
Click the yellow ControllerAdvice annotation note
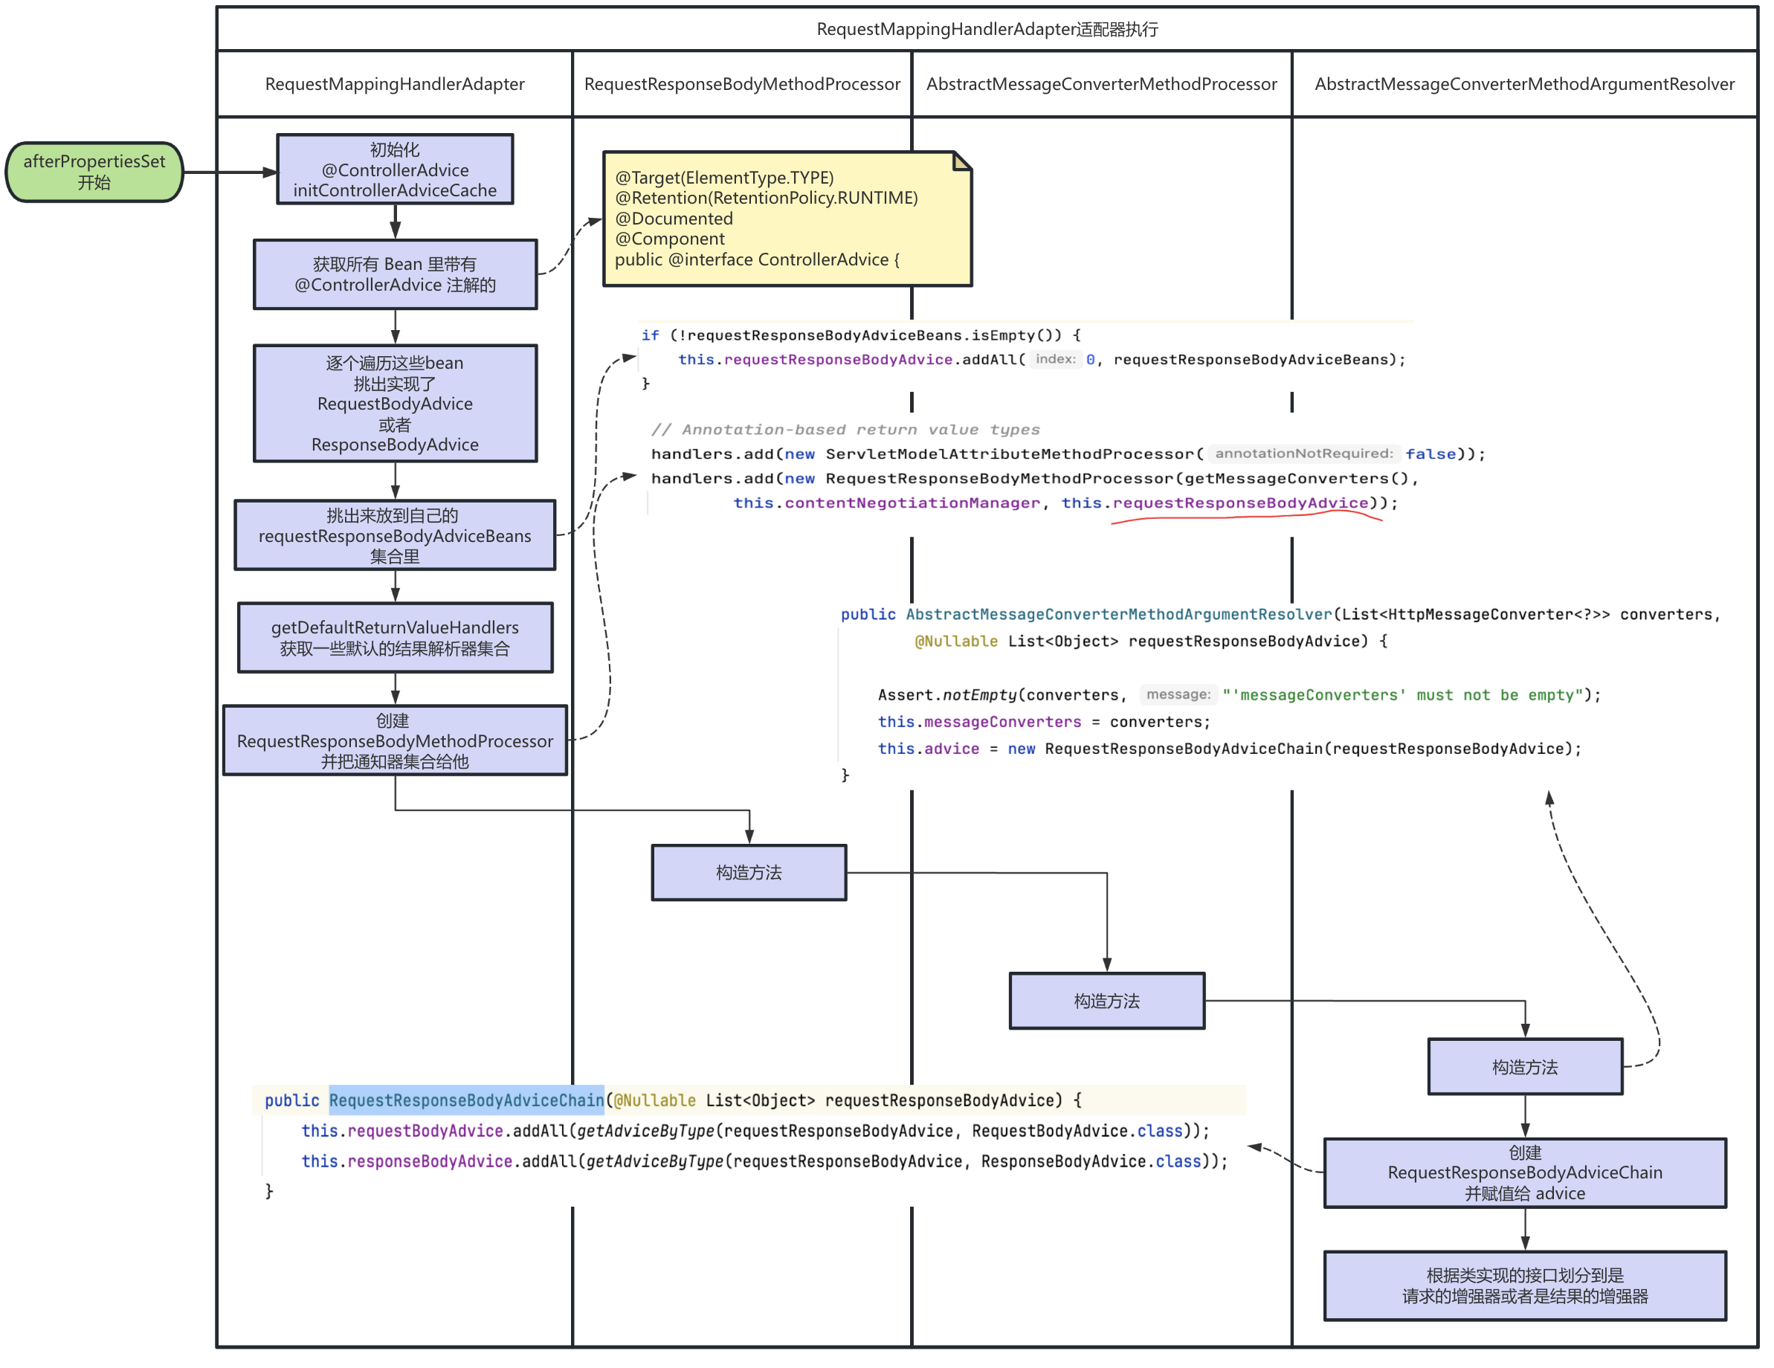pos(787,219)
